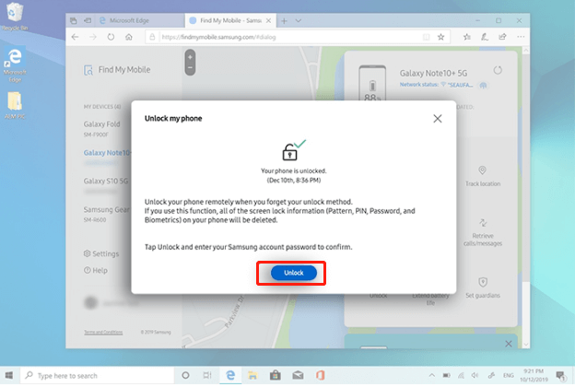Open File Explorer from taskbar

[252, 375]
